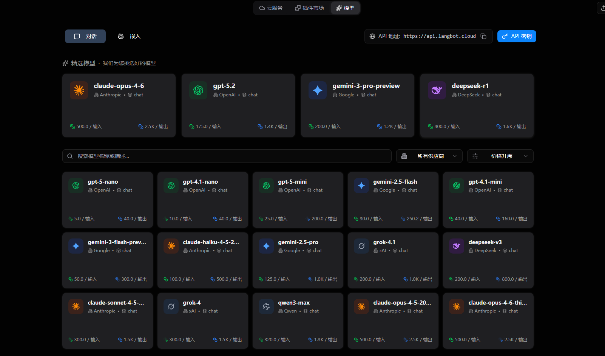Click the OpenAI logo on gpt-5.2 card
Image resolution: width=605 pixels, height=356 pixels.
point(198,90)
